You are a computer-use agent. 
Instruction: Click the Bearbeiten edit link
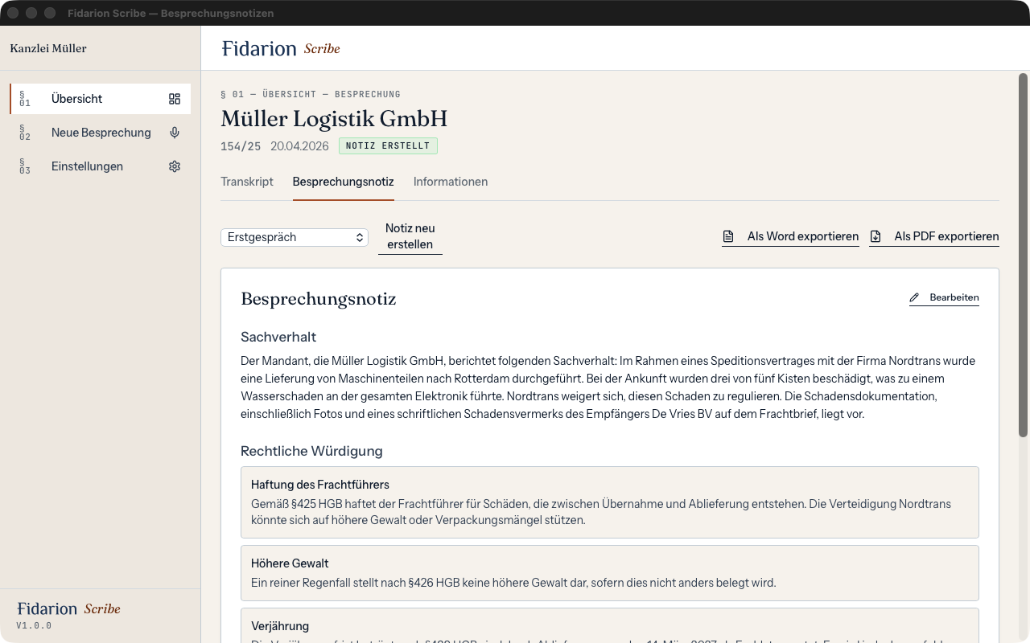[x=944, y=297]
